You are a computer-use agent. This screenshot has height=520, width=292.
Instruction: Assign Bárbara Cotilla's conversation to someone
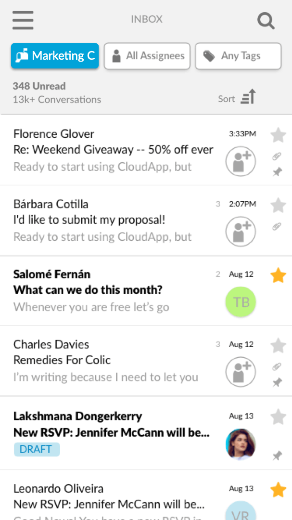(241, 232)
